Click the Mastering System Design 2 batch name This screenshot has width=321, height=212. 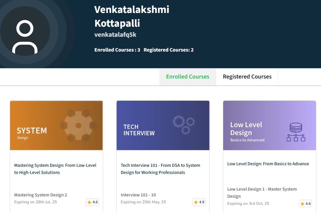41,195
